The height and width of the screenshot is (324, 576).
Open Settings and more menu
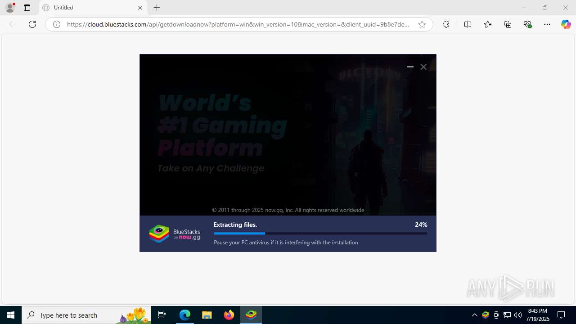pyautogui.click(x=547, y=24)
